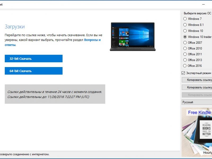This screenshot has height=159, width=212.
Task: Click the Windows 10 laptop image
Action: click(x=133, y=37)
